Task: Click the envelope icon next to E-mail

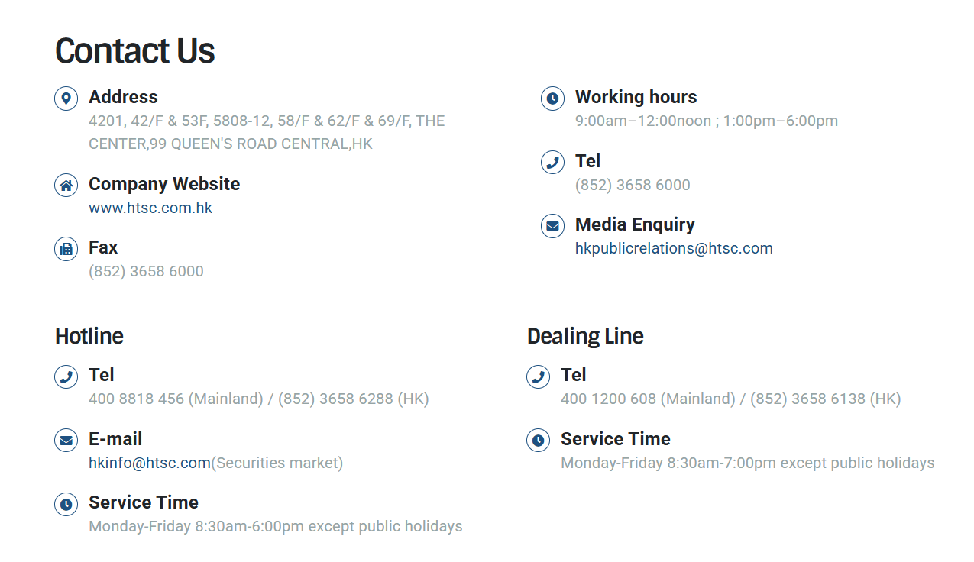Action: click(x=66, y=441)
